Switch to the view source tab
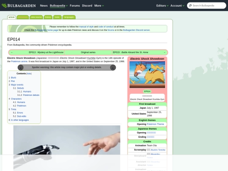The height and width of the screenshot is (171, 228). click(x=36, y=17)
